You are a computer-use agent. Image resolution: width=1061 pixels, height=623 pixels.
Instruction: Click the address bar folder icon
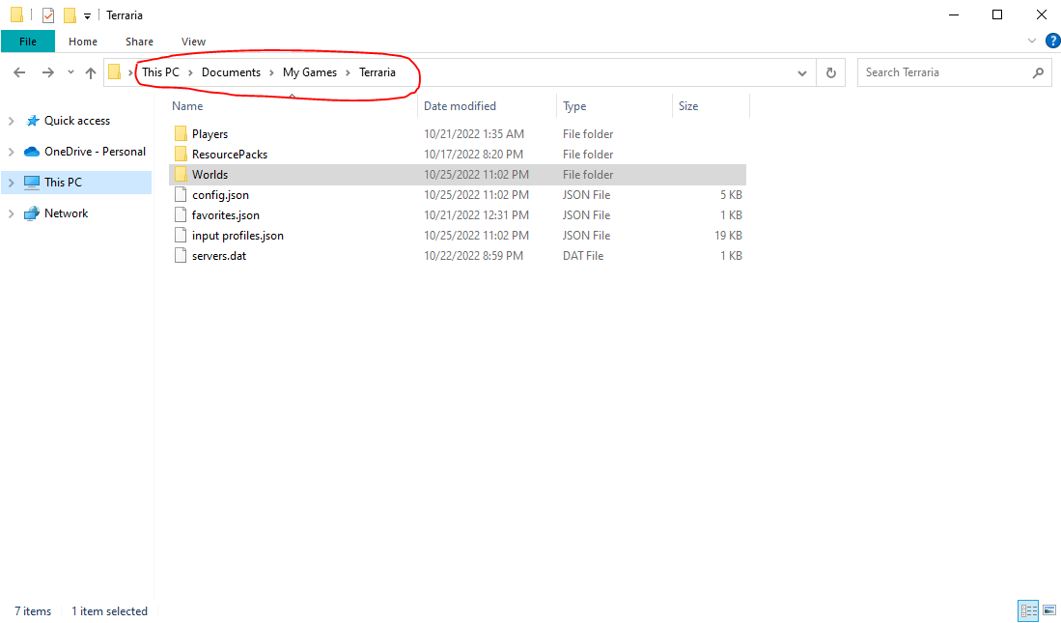coord(114,71)
